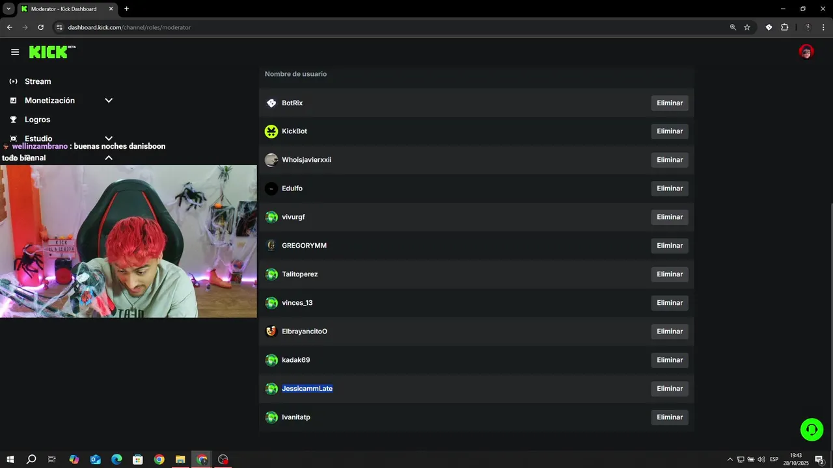Open the taskbar clock and date
The width and height of the screenshot is (833, 468).
(796, 460)
